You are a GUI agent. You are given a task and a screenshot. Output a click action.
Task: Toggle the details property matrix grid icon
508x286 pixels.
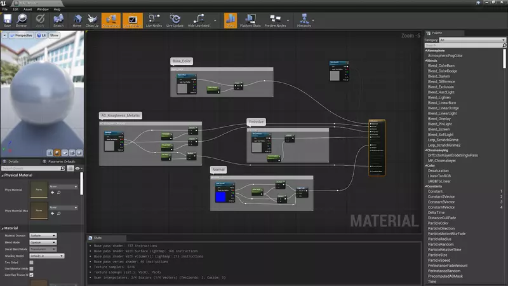pyautogui.click(x=70, y=168)
